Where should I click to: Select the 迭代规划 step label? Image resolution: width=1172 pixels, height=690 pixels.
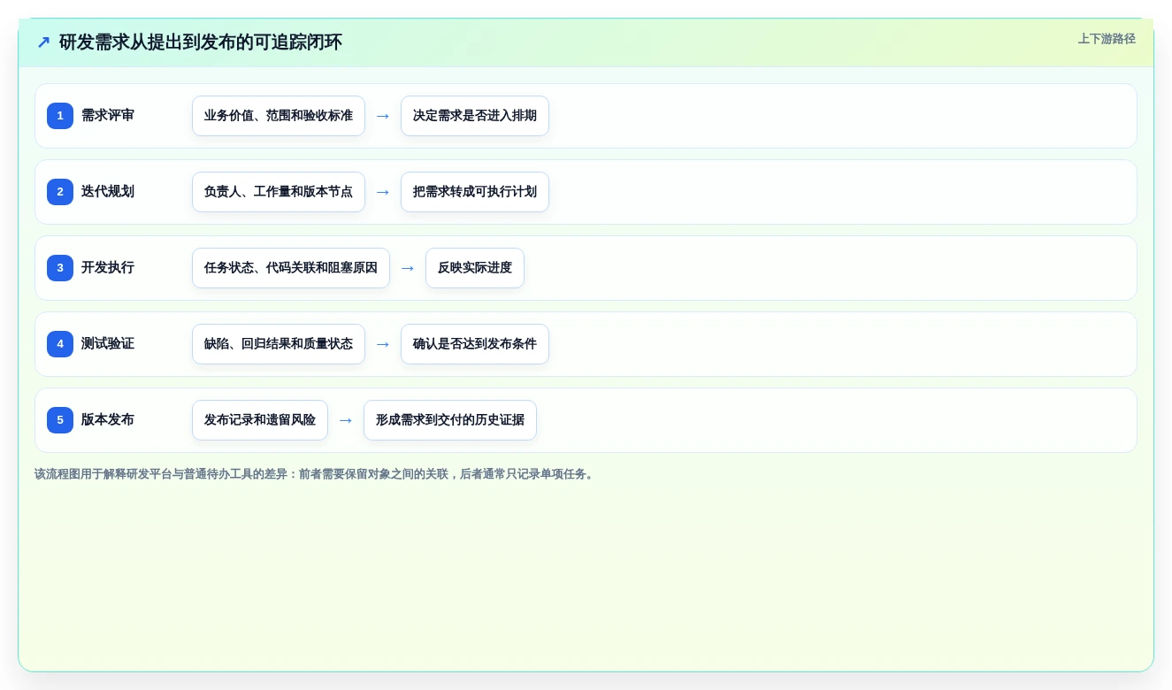pyautogui.click(x=108, y=192)
